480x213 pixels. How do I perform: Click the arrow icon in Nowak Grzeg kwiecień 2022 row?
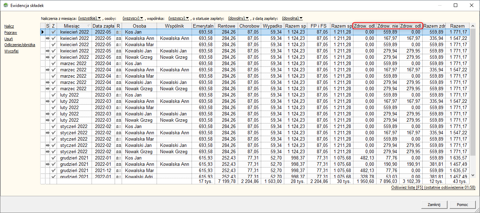click(48, 57)
